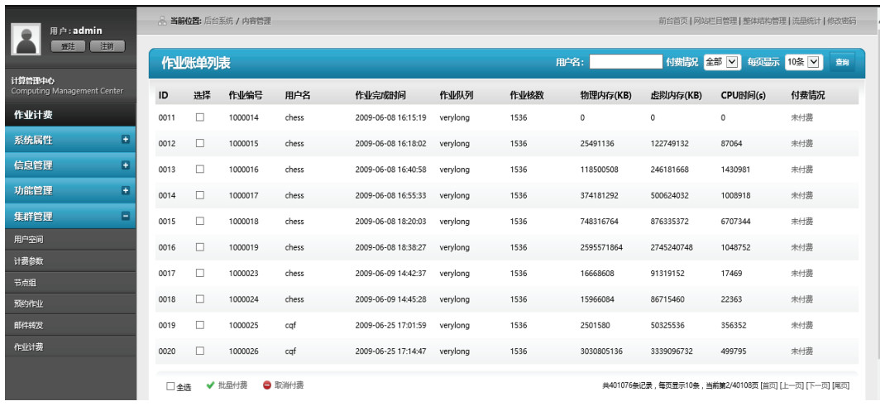
Task: Check the box for job 1000019
Action: click(x=200, y=247)
